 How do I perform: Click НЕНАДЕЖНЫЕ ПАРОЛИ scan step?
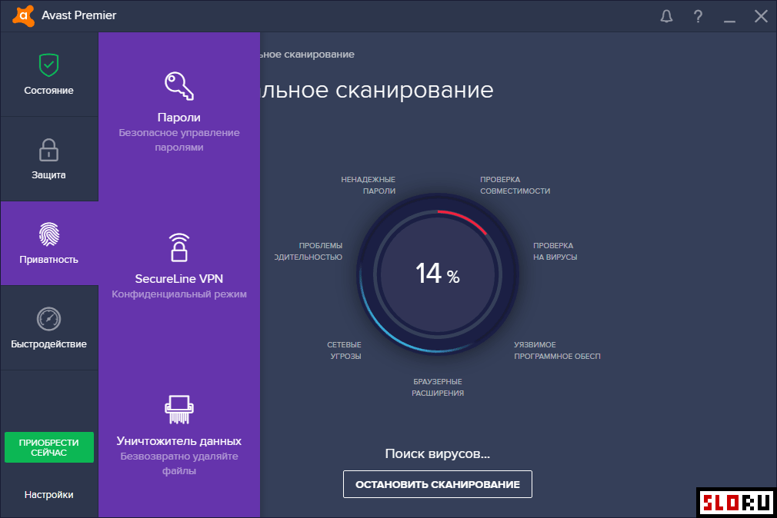coord(368,185)
